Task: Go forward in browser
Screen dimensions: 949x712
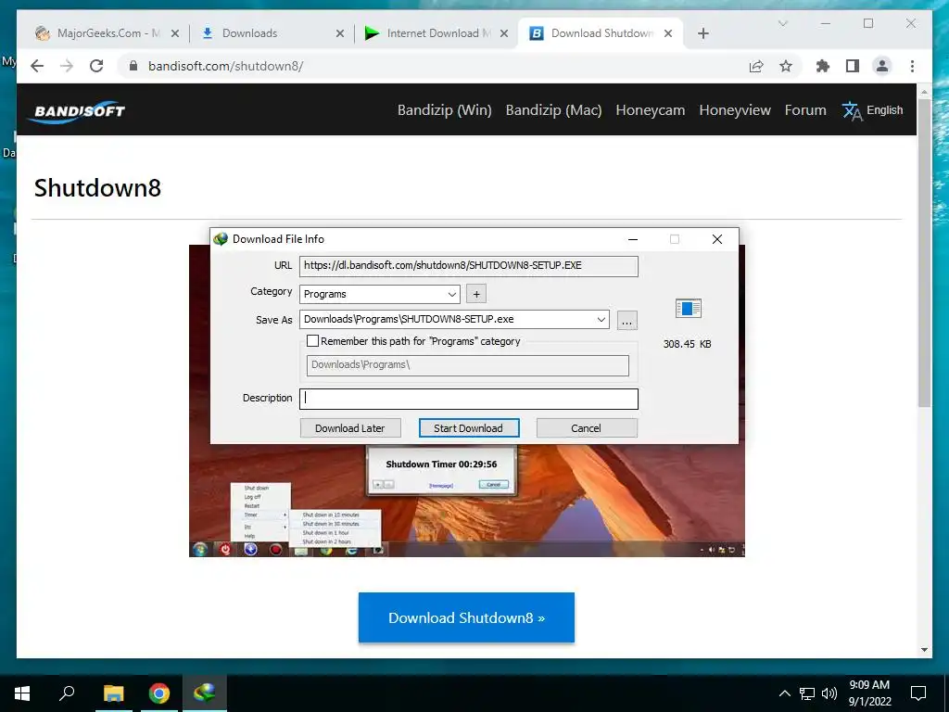Action: point(67,66)
